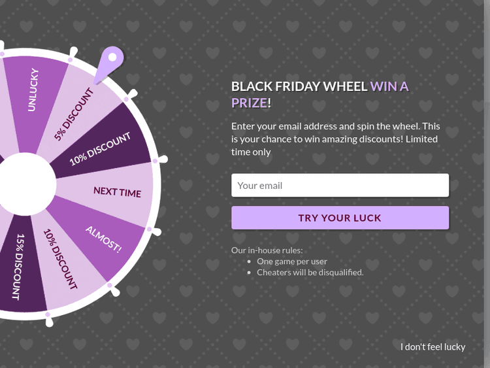Dismiss via I don't feel lucky link

click(433, 346)
